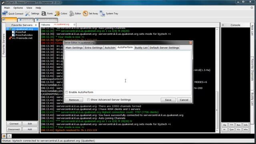This screenshot has width=256, height=144.
Task: Click the Op nick button
Action: pyautogui.click(x=224, y=125)
